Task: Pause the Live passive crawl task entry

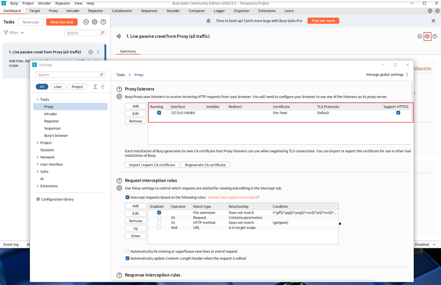Action: coord(90,52)
